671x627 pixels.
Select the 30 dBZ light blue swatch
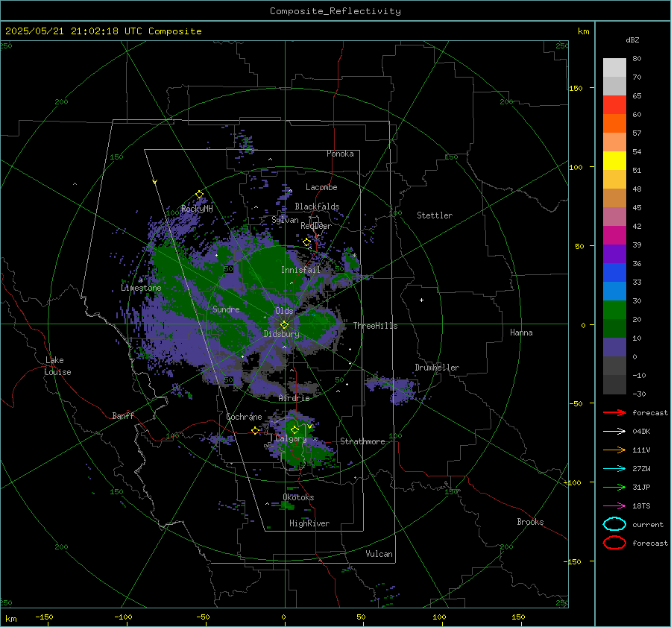[x=614, y=291]
